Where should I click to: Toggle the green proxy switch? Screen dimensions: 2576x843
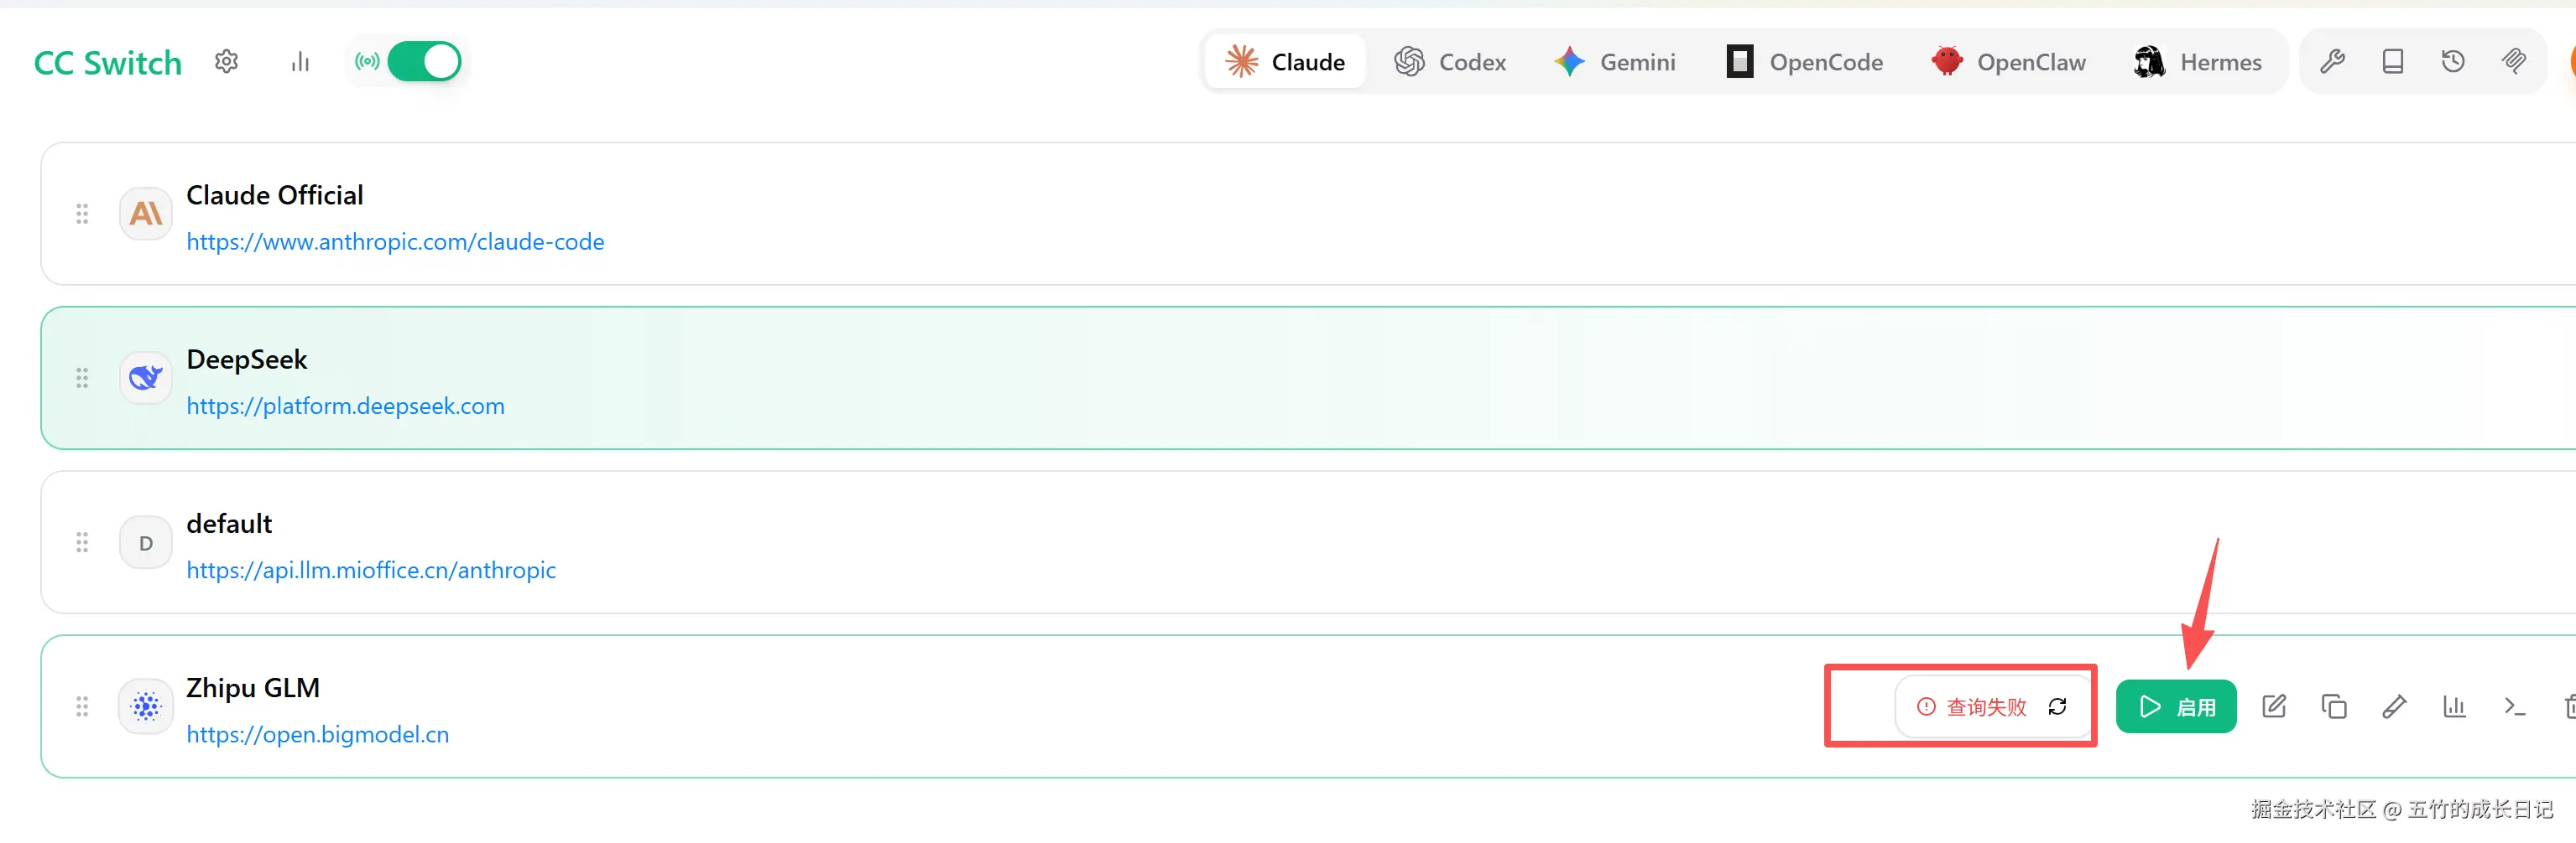[x=424, y=62]
